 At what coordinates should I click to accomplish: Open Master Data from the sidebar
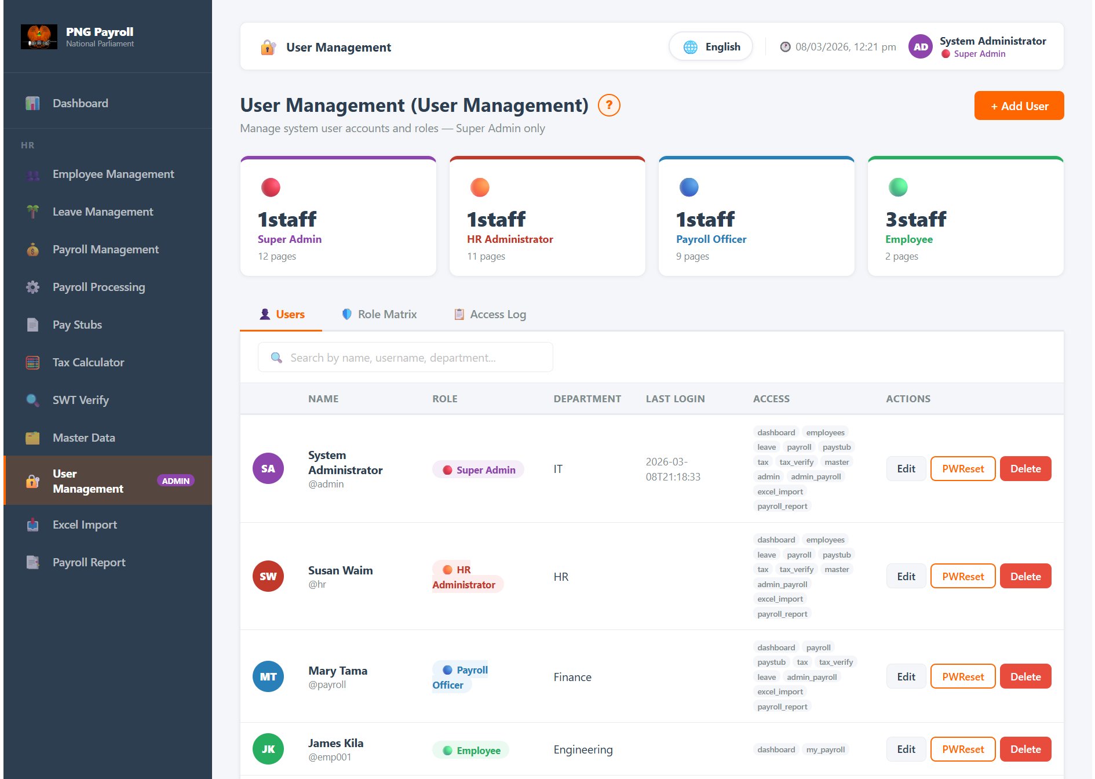tap(108, 438)
